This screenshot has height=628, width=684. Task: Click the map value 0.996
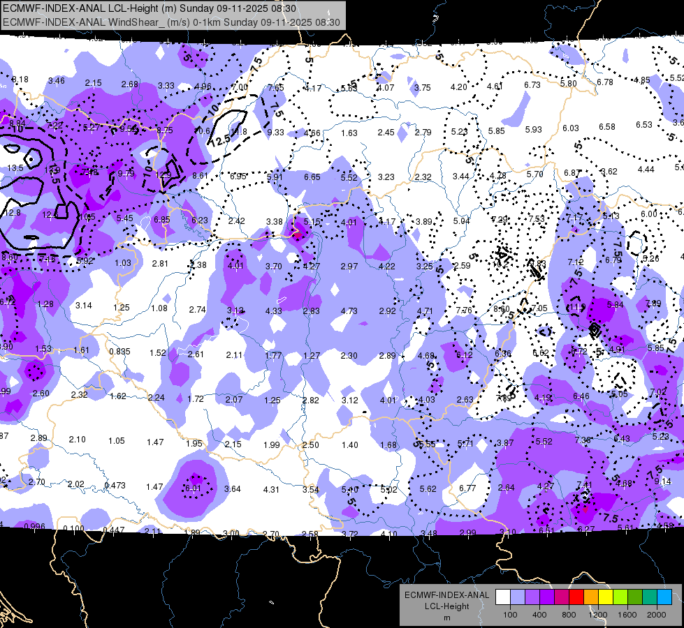tap(34, 526)
